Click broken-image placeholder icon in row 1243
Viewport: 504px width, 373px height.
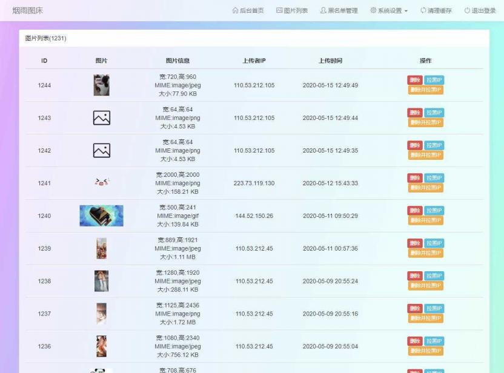pyautogui.click(x=101, y=117)
